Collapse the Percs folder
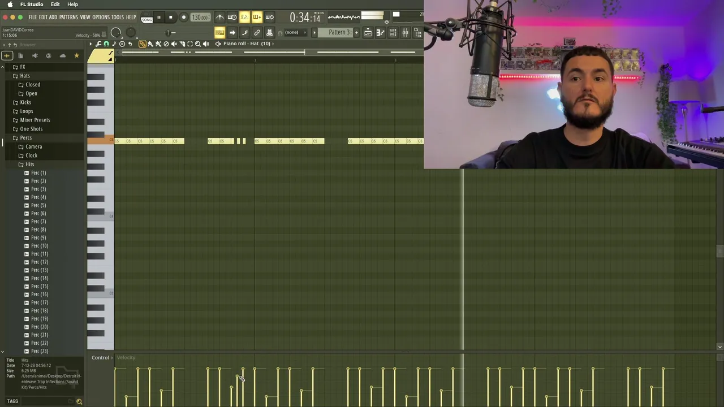This screenshot has height=407, width=724. tap(26, 137)
